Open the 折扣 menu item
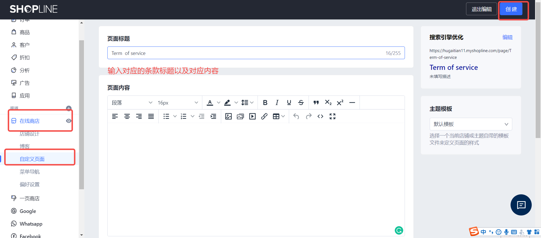The height and width of the screenshot is (238, 541). point(25,58)
